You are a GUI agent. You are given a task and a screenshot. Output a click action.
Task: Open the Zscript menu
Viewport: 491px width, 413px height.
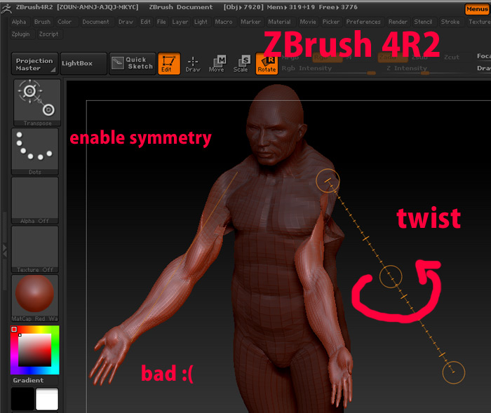pos(48,34)
